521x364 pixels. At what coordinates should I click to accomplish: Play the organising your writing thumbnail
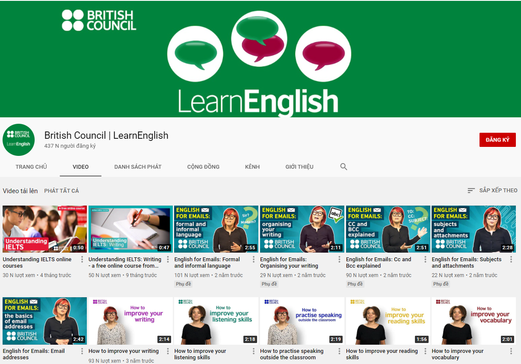click(302, 229)
